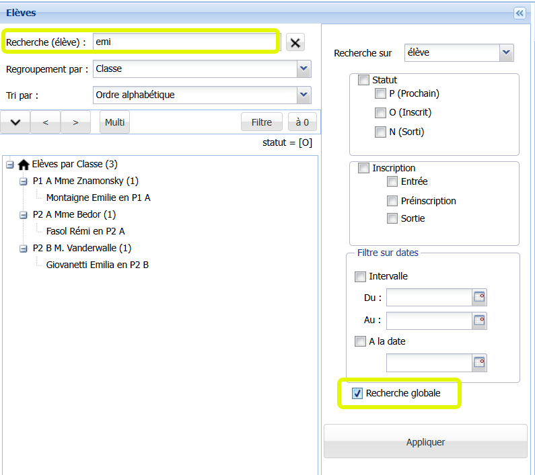Open the Regroupement par dropdown
535x475 pixels.
click(x=304, y=69)
